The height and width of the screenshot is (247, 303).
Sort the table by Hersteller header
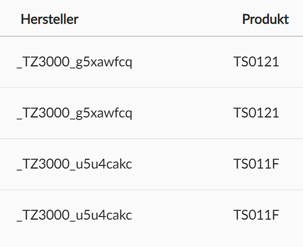click(x=49, y=19)
